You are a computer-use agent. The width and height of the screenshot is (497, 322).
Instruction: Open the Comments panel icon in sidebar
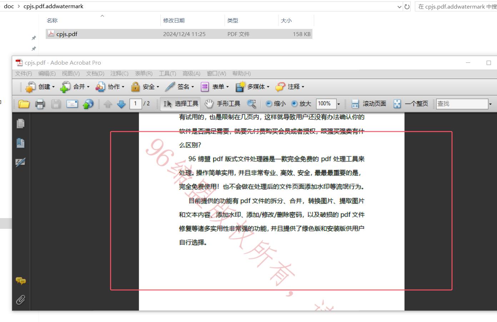[21, 281]
